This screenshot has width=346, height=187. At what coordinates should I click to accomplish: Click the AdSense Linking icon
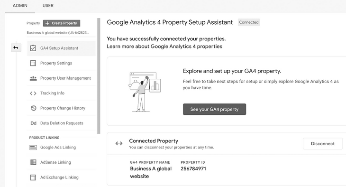[x=33, y=162]
